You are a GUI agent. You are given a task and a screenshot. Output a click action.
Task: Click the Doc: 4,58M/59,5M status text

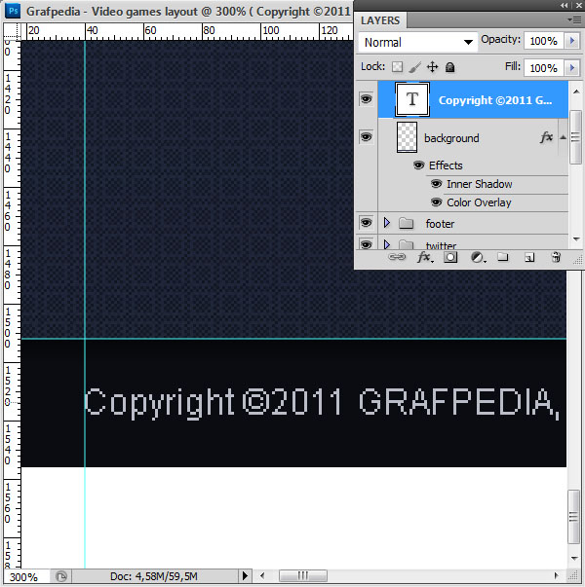coord(154,576)
